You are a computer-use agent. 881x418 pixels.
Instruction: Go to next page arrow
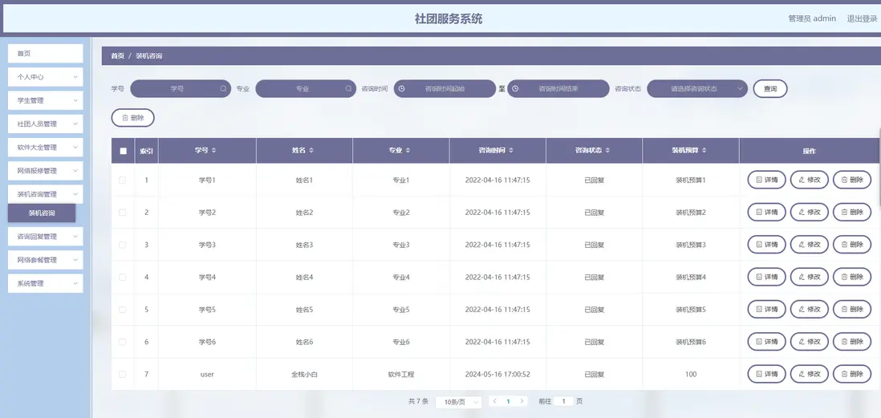522,401
